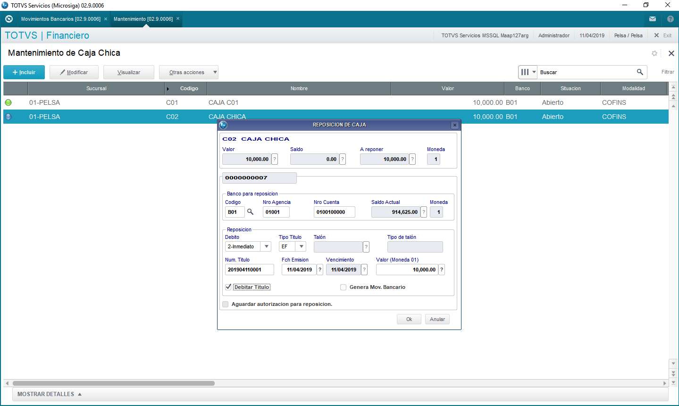Click Valor column header
The image size is (679, 406).
click(448, 88)
